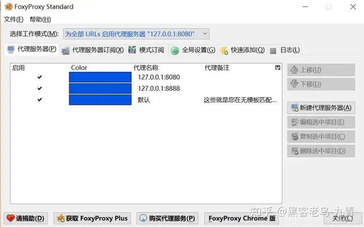364x227 pixels.
Task: Select the 代理服务器(P) tab
Action: point(31,49)
